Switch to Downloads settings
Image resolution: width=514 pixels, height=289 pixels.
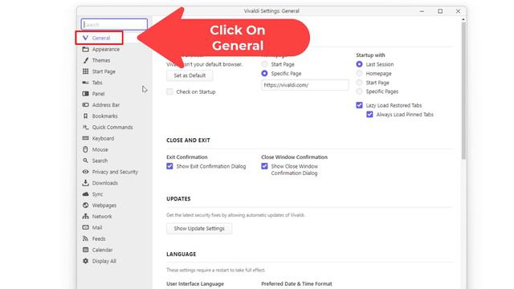click(x=105, y=183)
